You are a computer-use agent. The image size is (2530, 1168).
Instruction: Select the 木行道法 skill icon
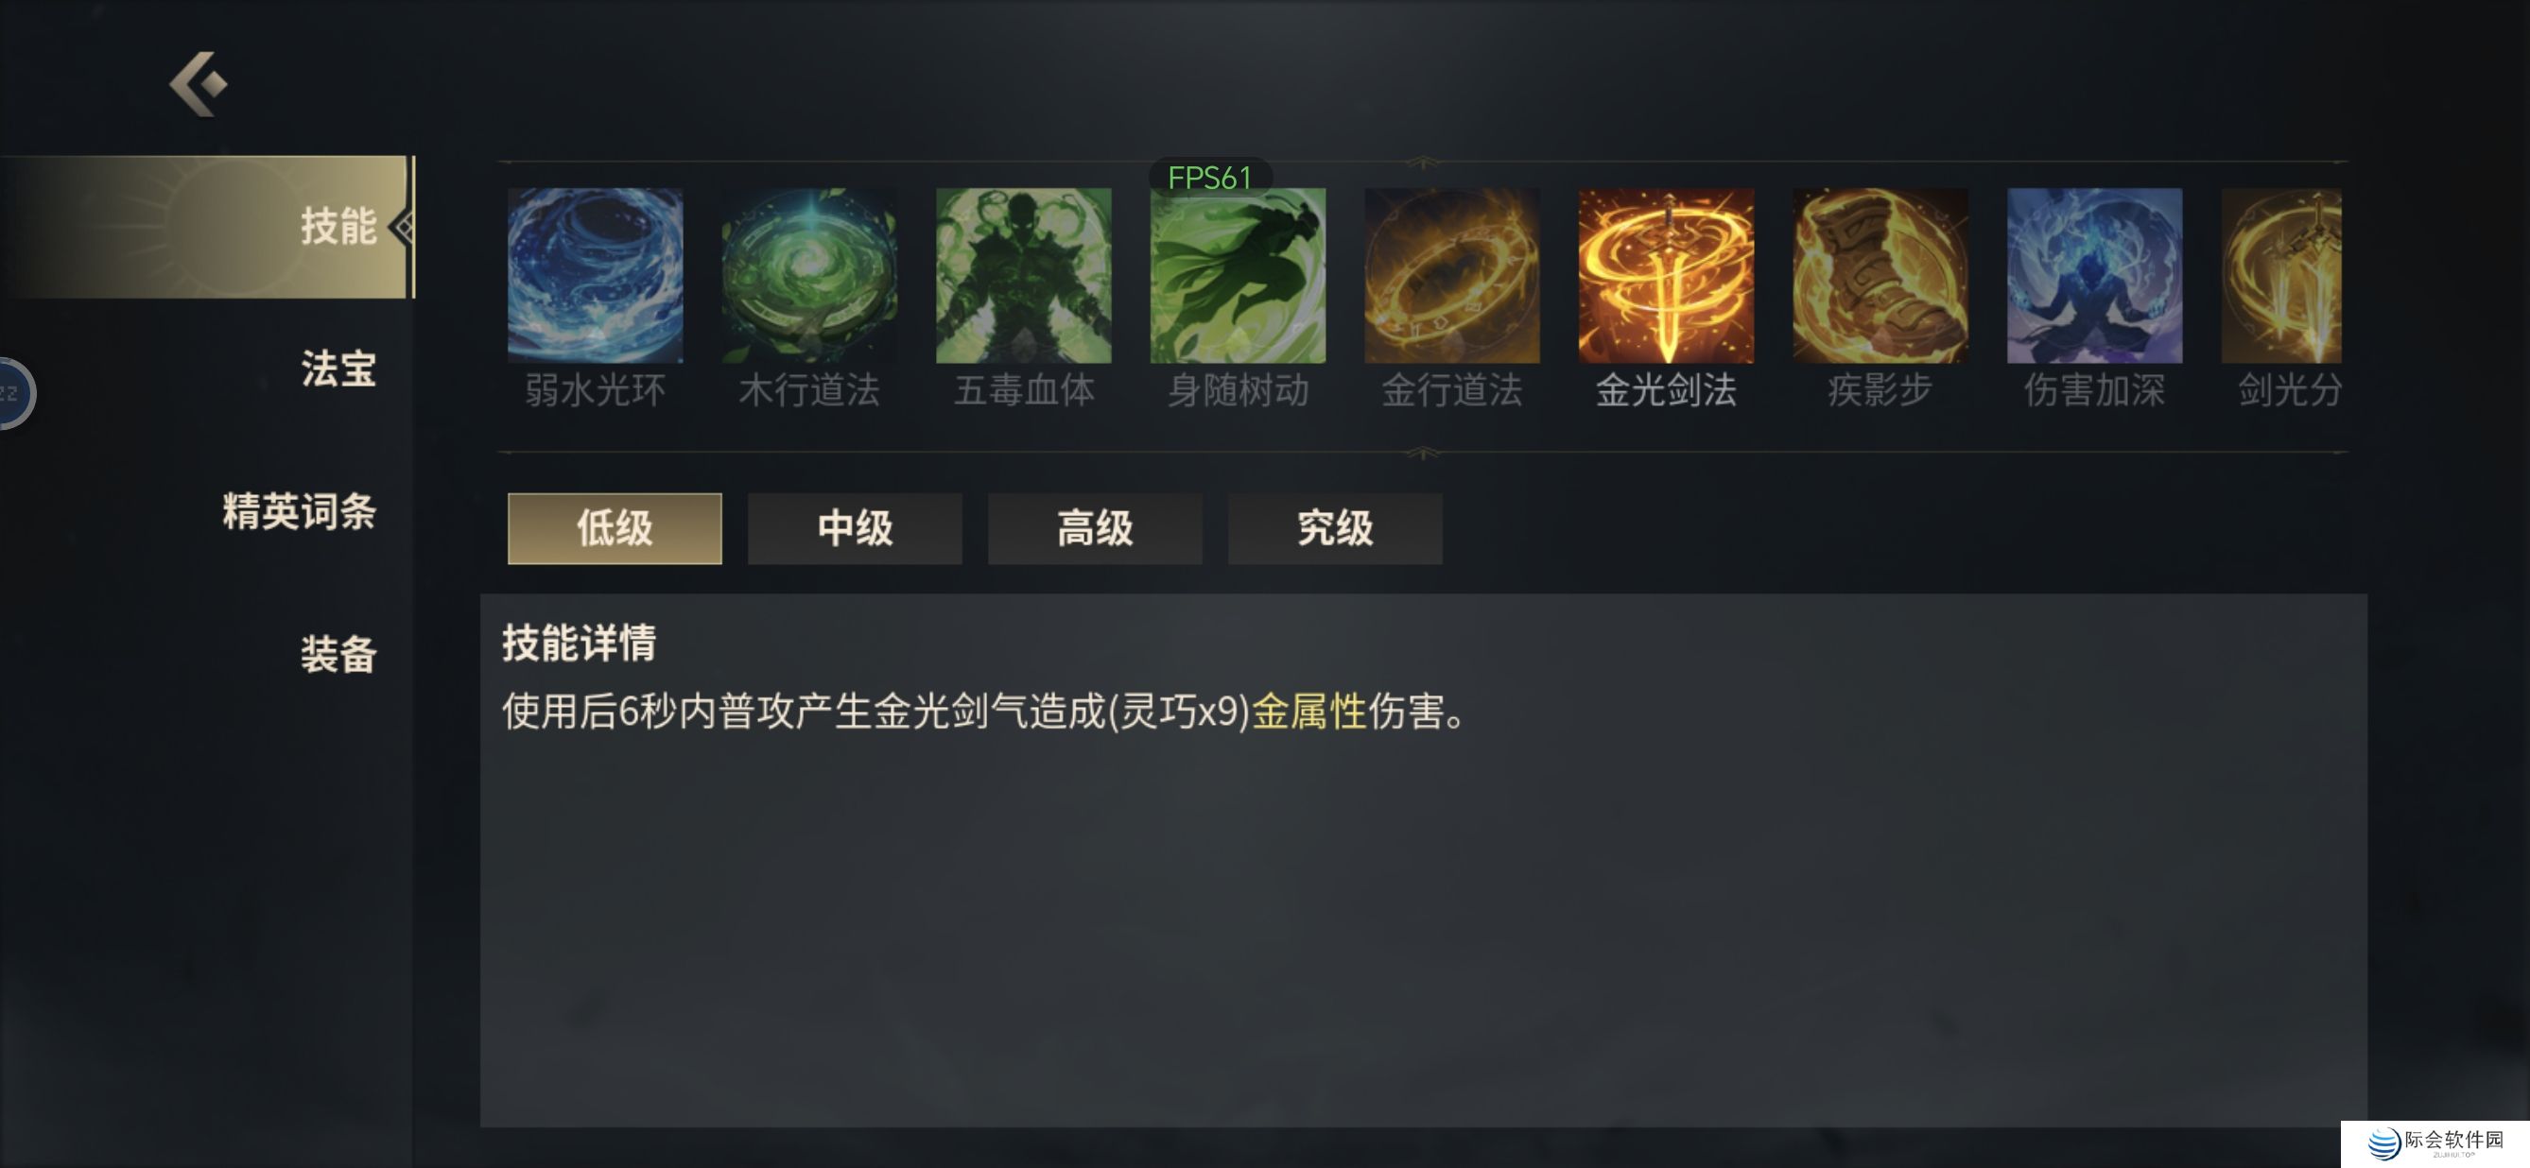[809, 276]
